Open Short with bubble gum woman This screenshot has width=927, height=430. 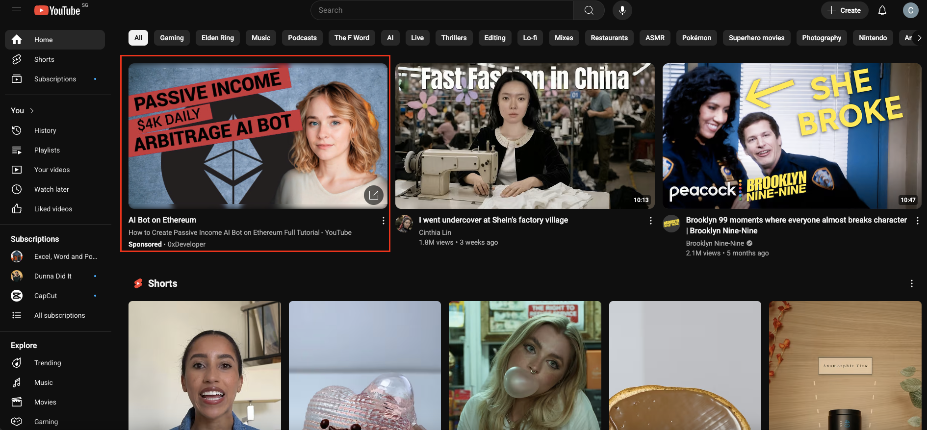[525, 365]
